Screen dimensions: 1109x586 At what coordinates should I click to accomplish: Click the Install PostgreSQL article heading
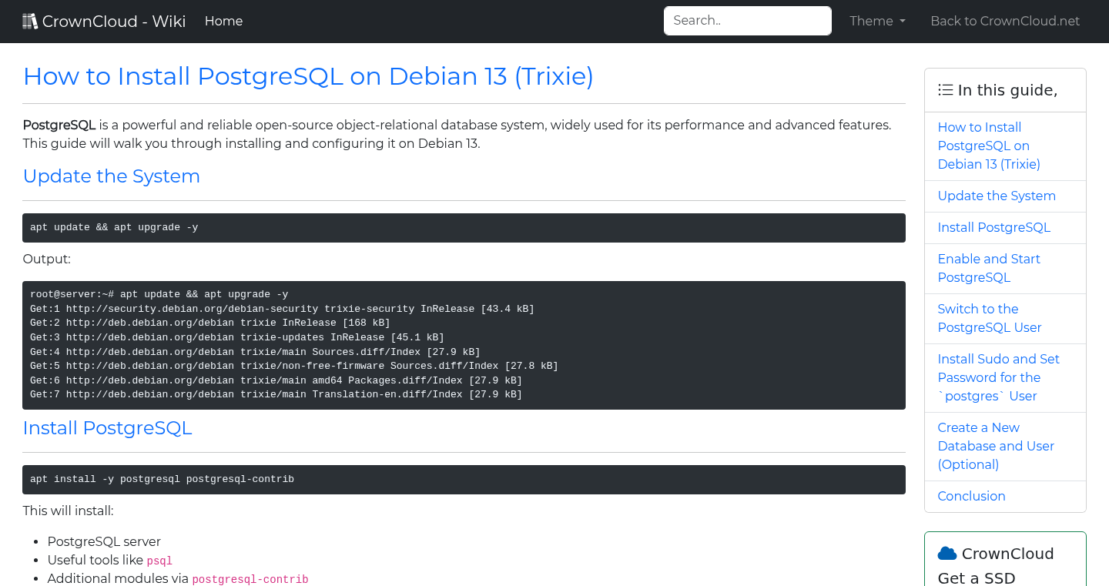107,428
